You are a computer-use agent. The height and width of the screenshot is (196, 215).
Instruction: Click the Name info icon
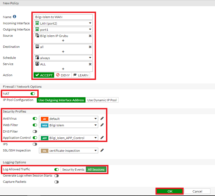pos(14,16)
